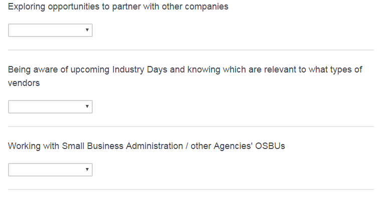Click the words 'Small Business' in the third question
Image resolution: width=385 pixels, height=199 pixels.
coord(93,146)
